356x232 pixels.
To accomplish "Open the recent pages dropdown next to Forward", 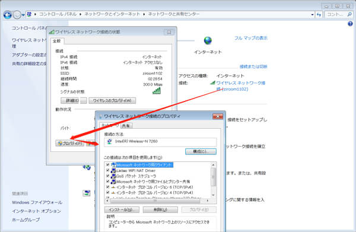I will tap(23, 15).
